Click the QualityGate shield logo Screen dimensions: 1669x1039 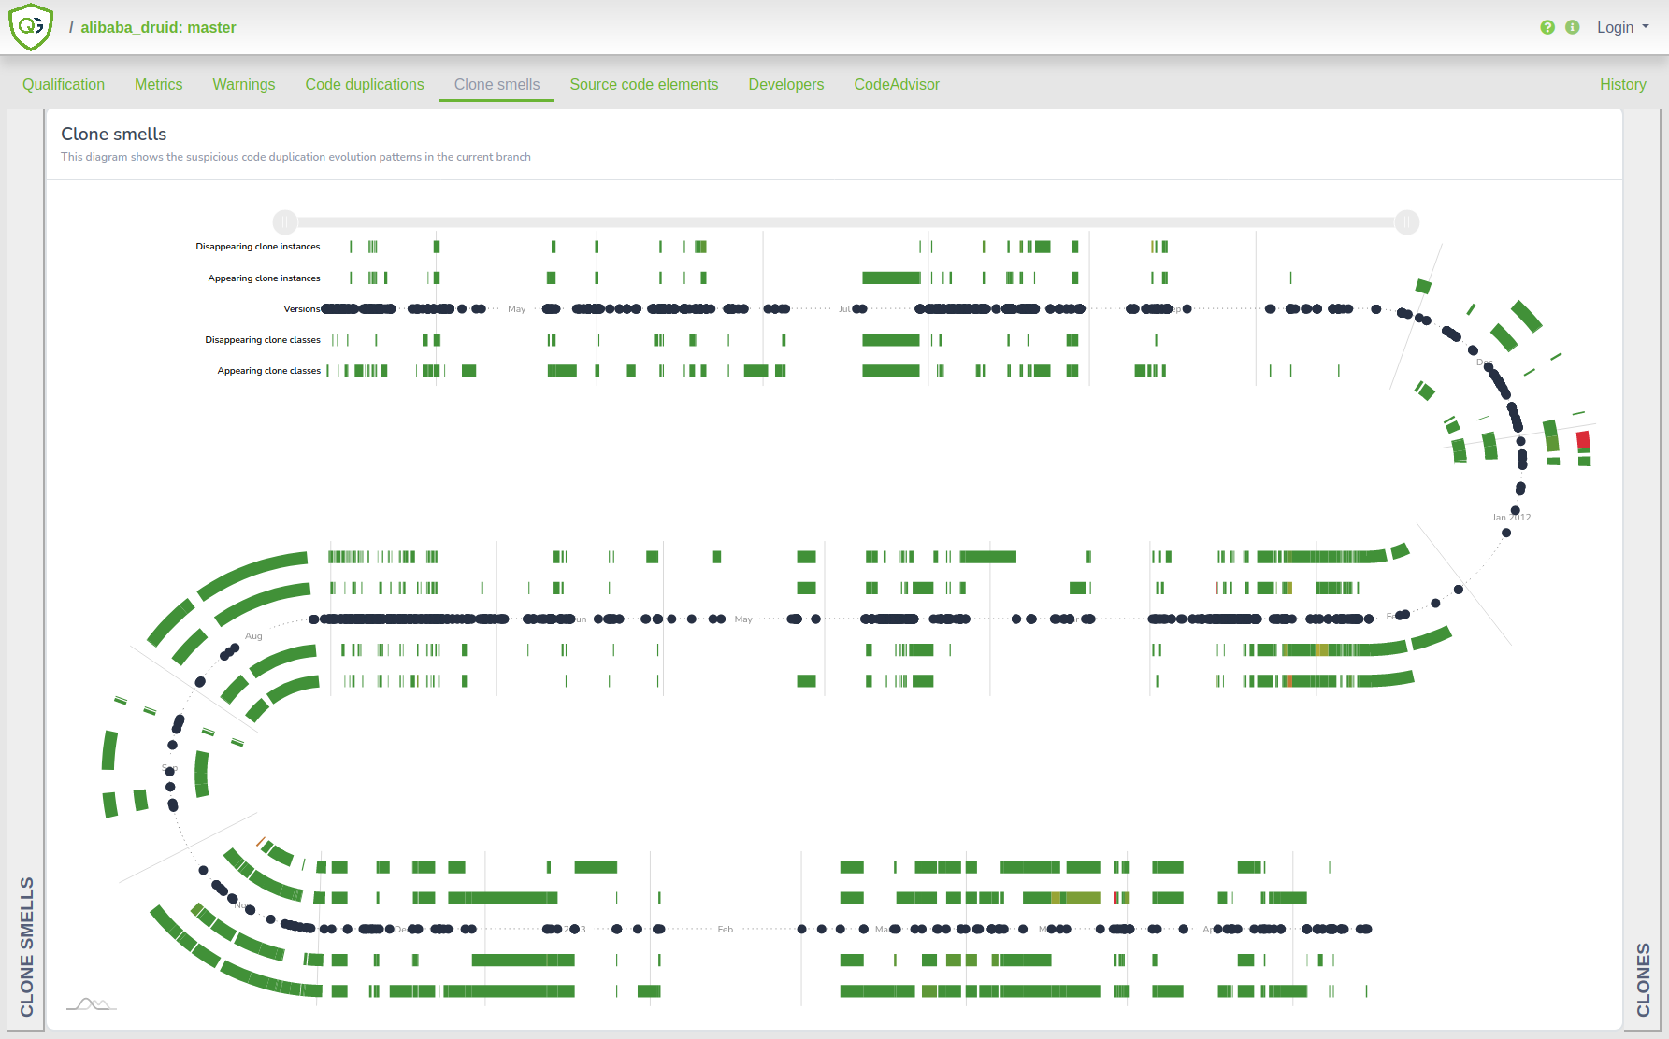pyautogui.click(x=31, y=27)
